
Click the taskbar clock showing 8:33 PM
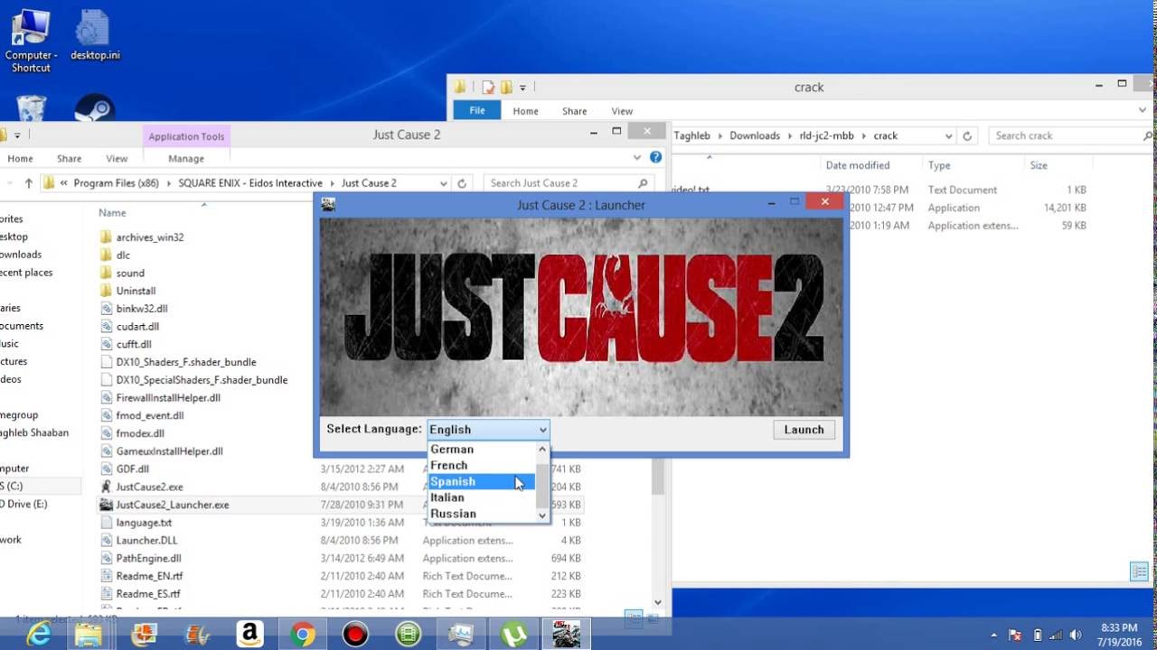(1119, 635)
